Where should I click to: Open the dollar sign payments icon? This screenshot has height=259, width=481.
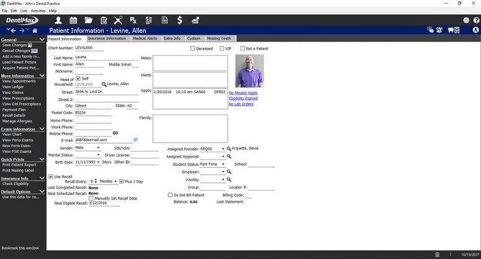[180, 20]
